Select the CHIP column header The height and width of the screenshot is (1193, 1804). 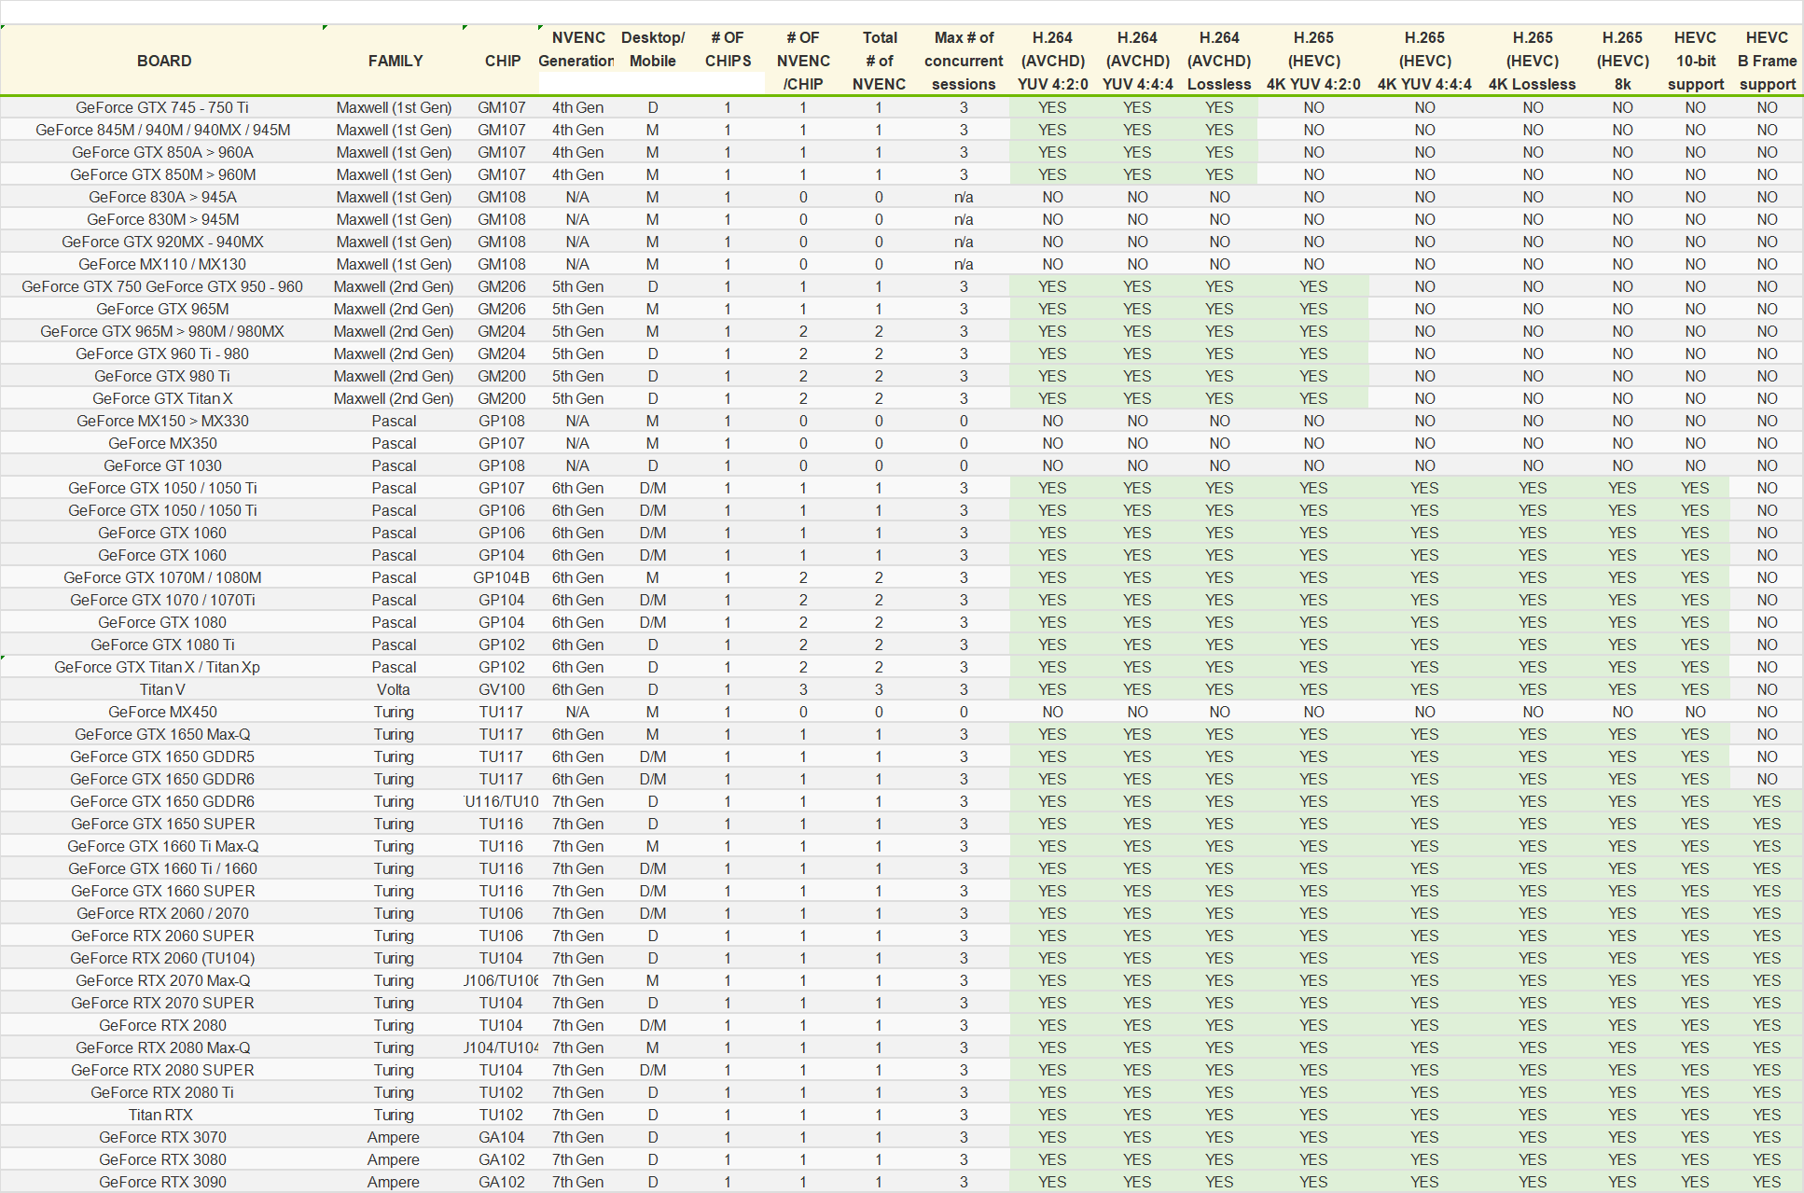[x=502, y=61]
